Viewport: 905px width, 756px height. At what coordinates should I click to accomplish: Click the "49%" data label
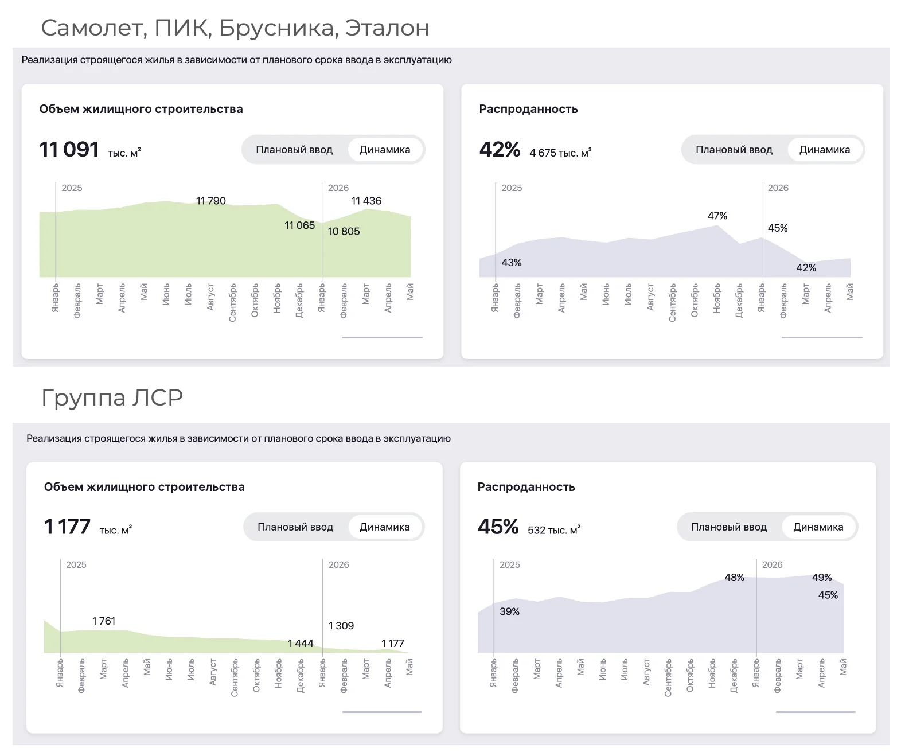822,578
